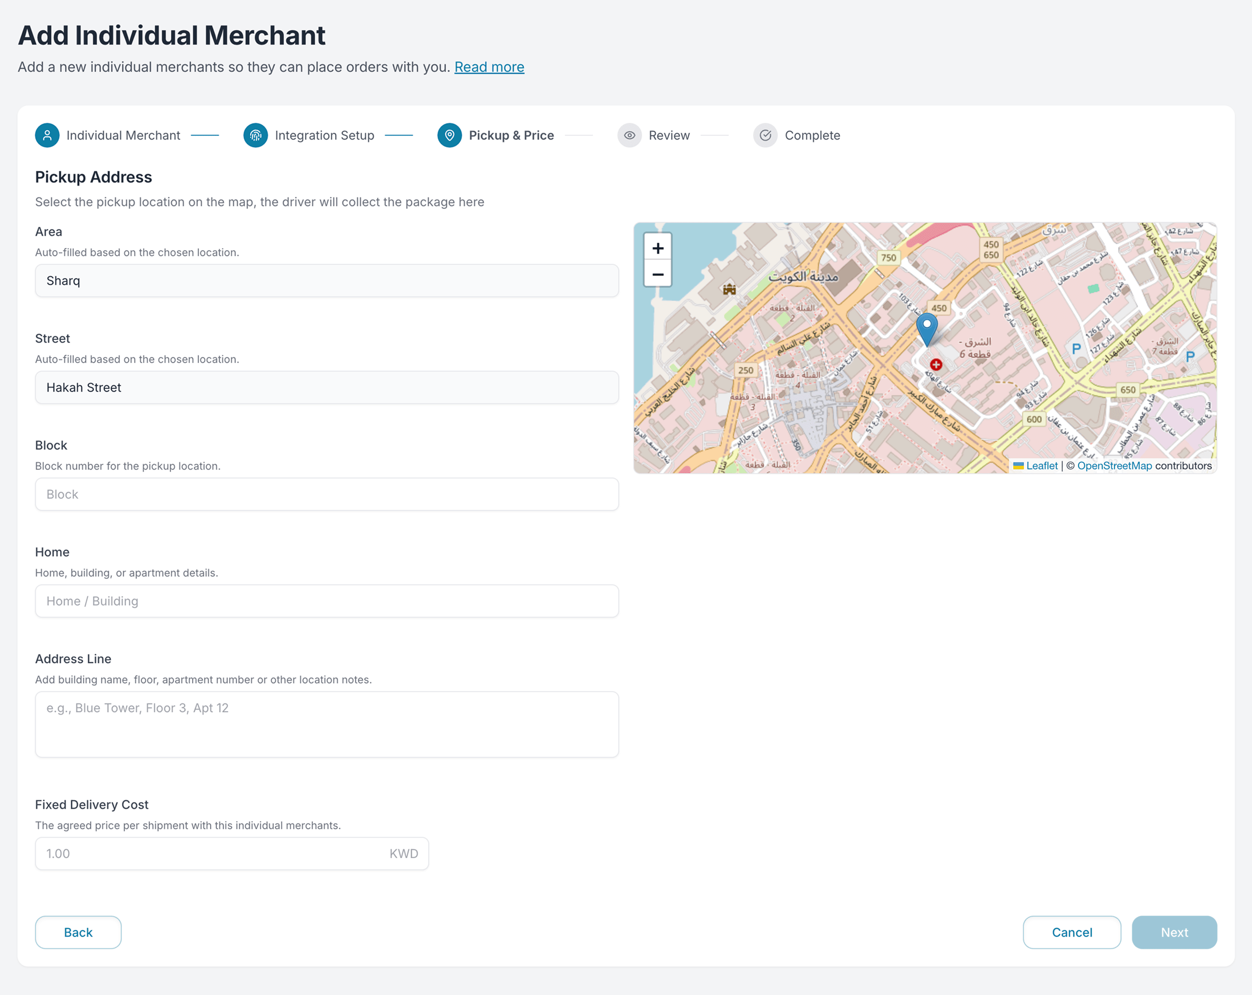
Task: Click the Individual Merchant step icon
Action: tap(47, 135)
